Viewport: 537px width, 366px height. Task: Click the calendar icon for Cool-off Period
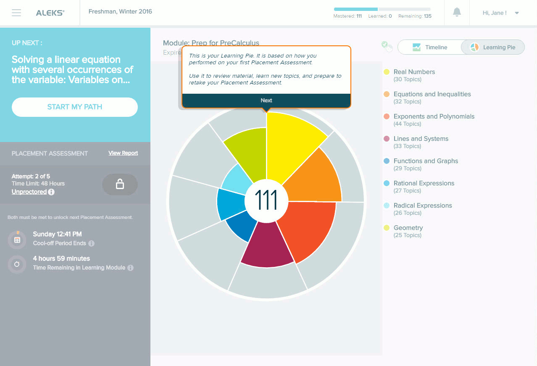pos(17,240)
